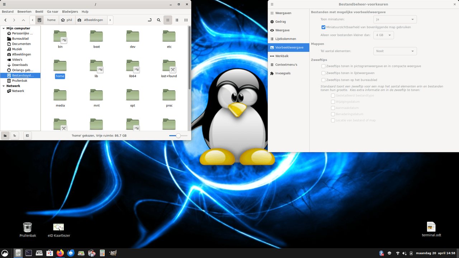Screen dimensions: 459x258
Task: Open the file size limit dropdown showing 4 GB
Action: click(x=384, y=35)
